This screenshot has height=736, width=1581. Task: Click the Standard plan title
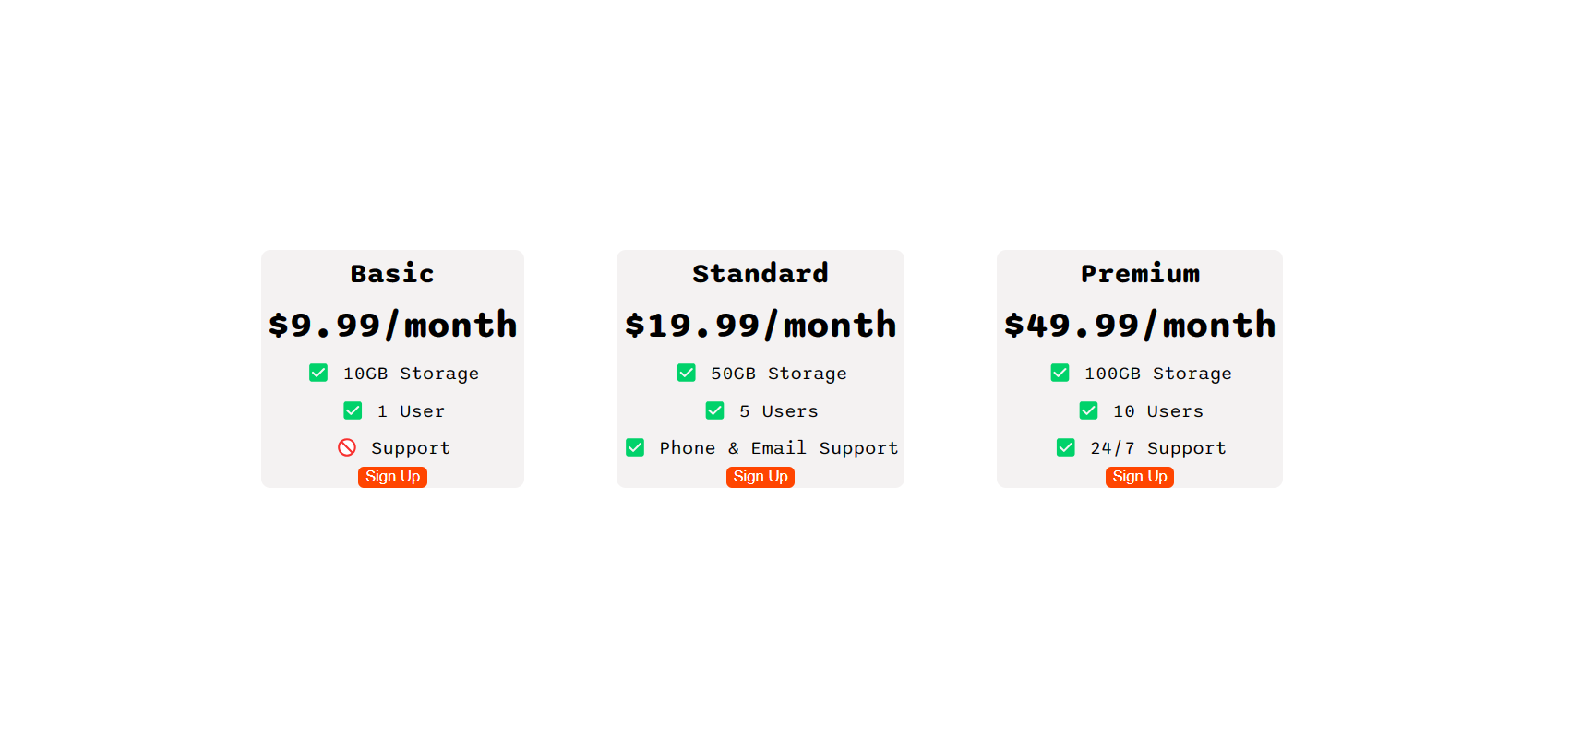tap(760, 273)
